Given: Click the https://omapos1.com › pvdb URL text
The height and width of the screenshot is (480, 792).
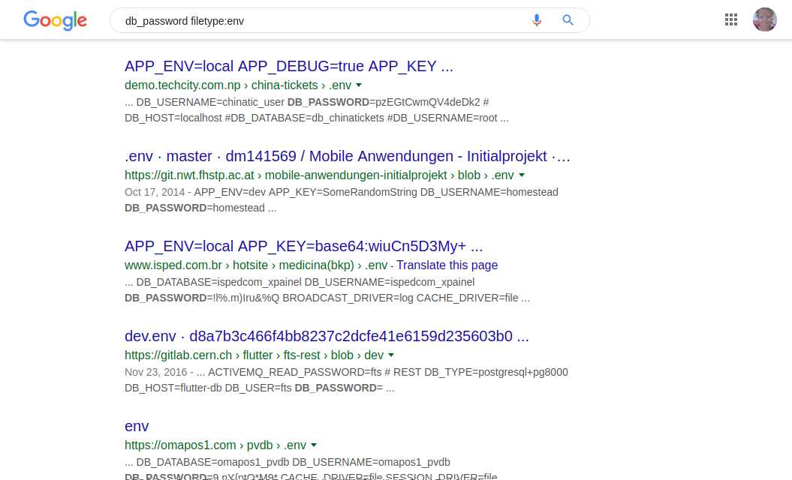Looking at the screenshot, I should (x=215, y=445).
